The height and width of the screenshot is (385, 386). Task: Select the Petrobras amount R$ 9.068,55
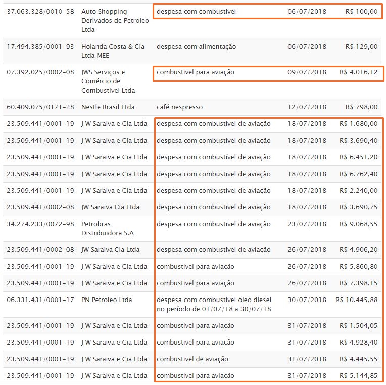[358, 224]
